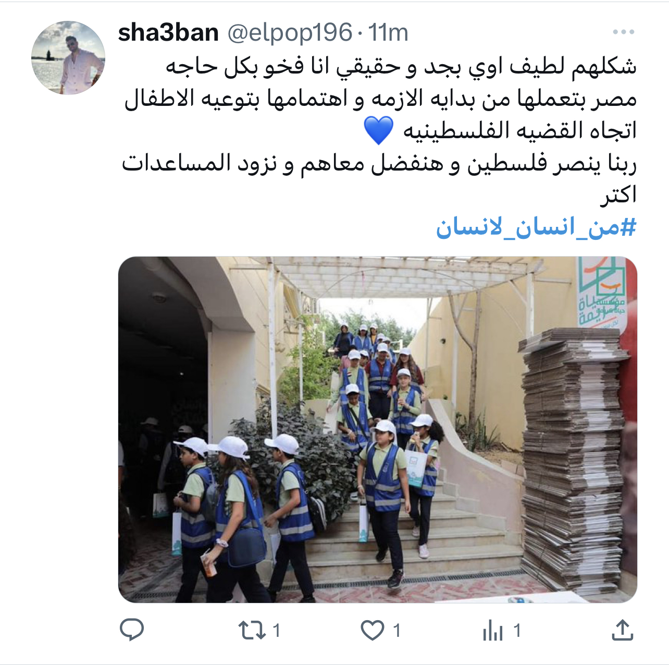Like the tweet with the heart icon
The image size is (669, 665).
pos(373,631)
